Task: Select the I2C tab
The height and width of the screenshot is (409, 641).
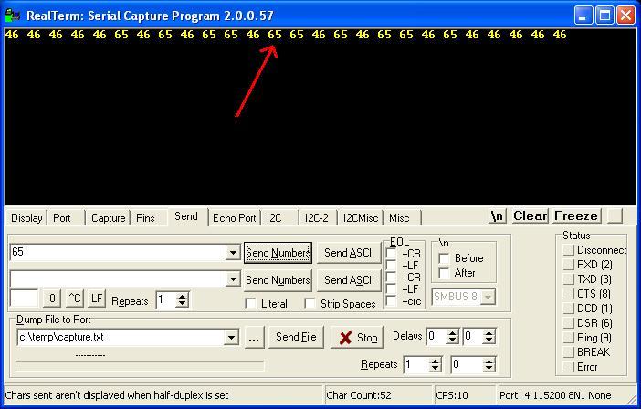Action: click(274, 218)
